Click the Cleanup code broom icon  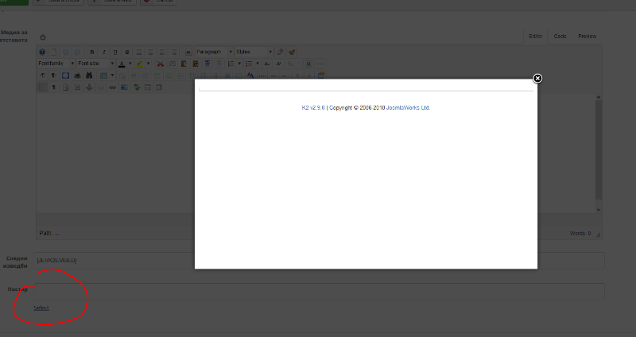click(x=292, y=52)
